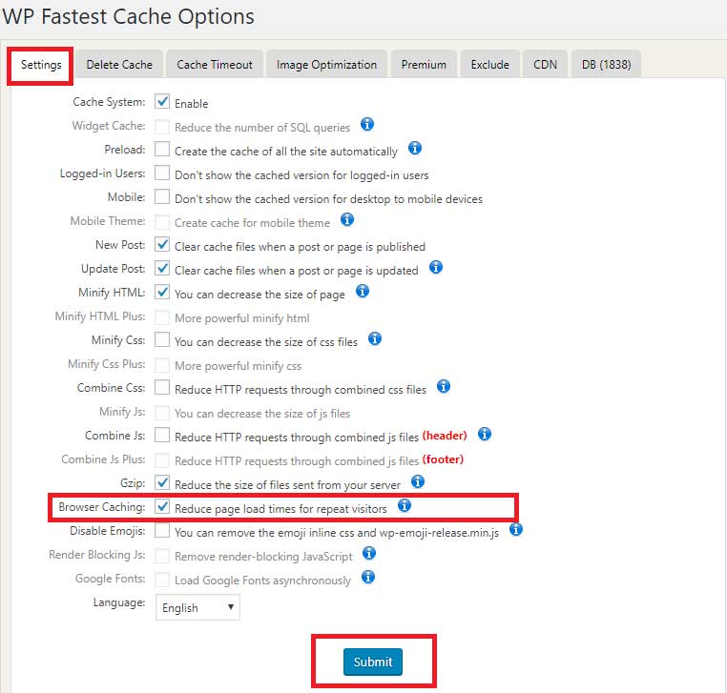
Task: Click info icon beside Browser Caching
Action: 405,505
